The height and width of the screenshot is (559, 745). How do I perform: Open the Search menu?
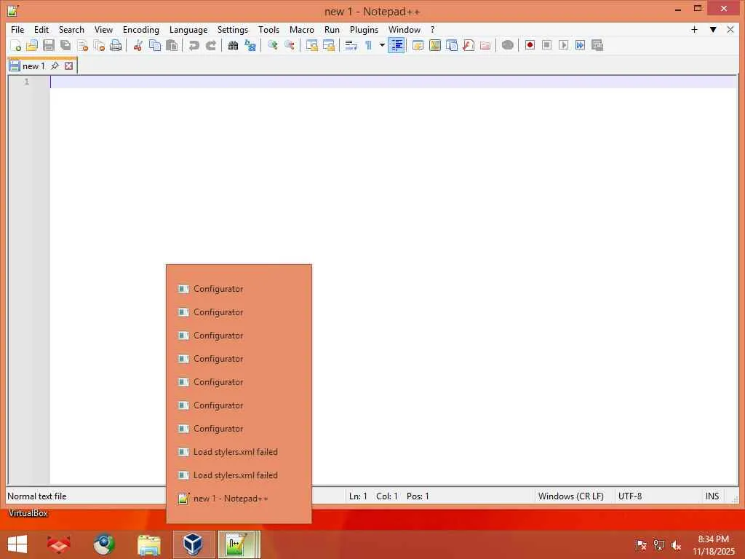pos(71,29)
